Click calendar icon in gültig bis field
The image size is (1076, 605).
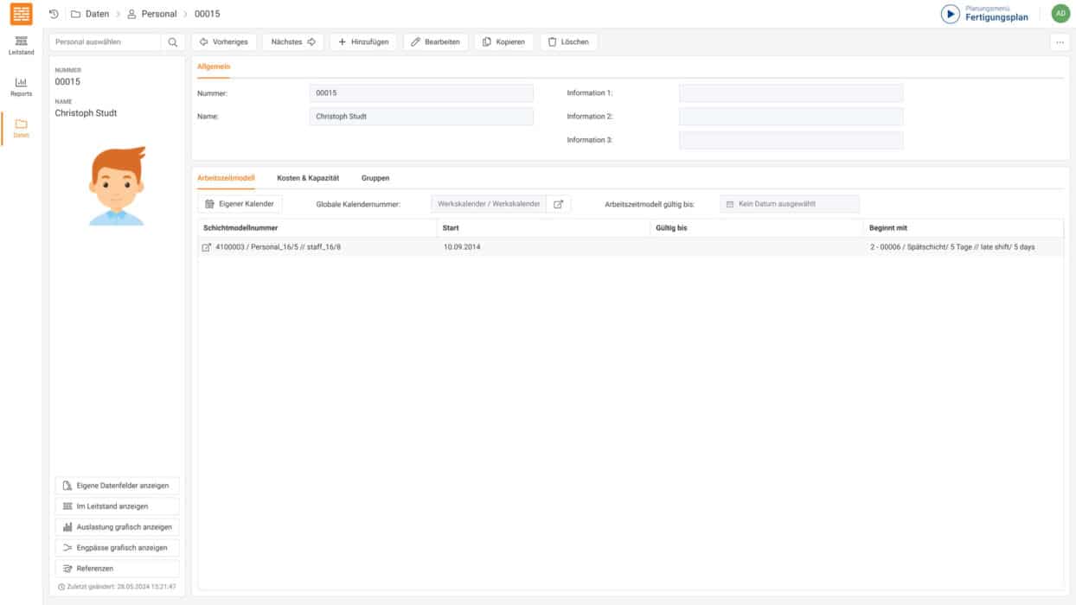[730, 204]
